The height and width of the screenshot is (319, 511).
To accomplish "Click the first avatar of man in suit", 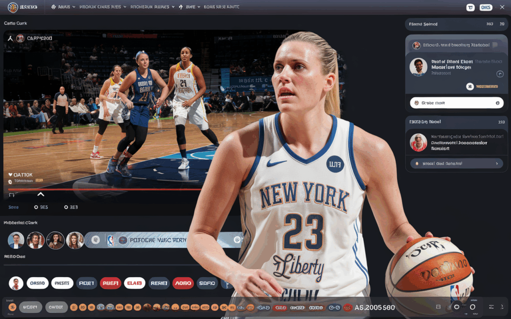I will [16, 240].
